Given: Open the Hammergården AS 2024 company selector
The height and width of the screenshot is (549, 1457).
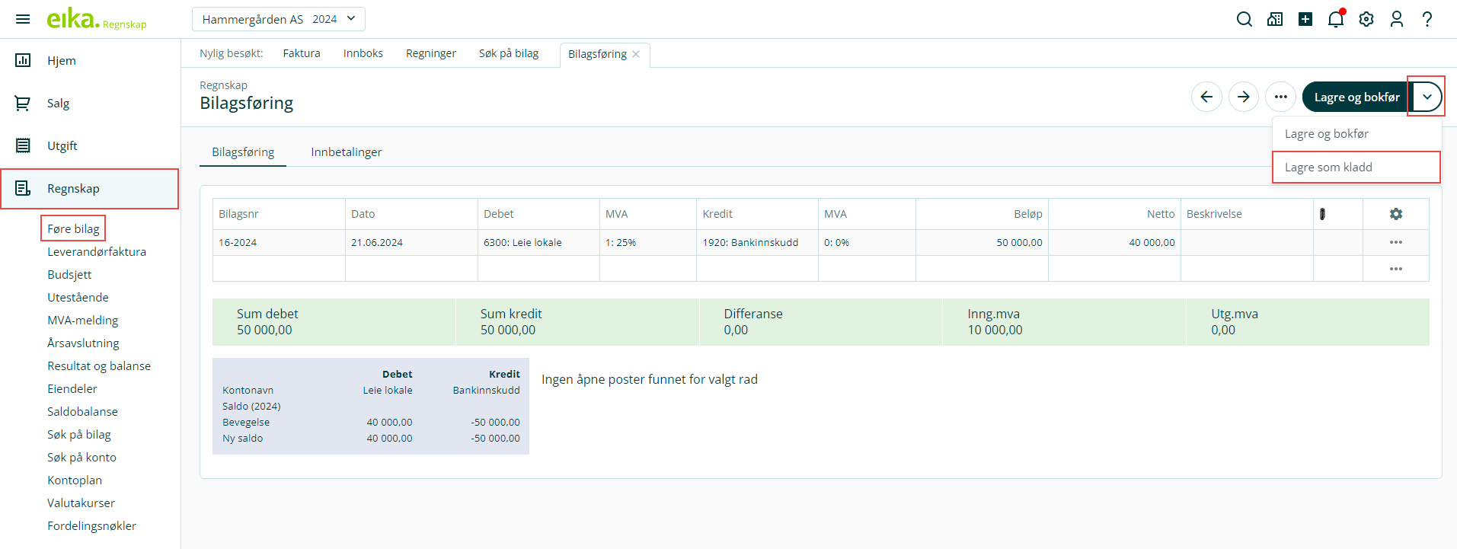Looking at the screenshot, I should pos(279,19).
